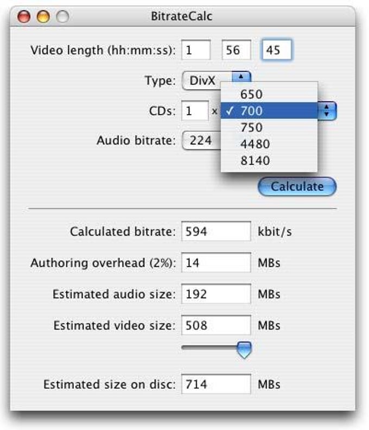The image size is (369, 430).
Task: Click the Estimated audio size field
Action: (x=216, y=294)
